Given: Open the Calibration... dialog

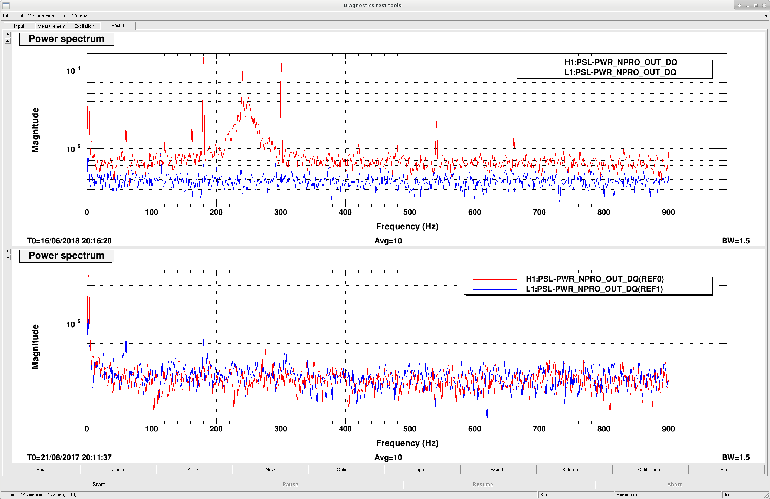Looking at the screenshot, I should (x=650, y=469).
